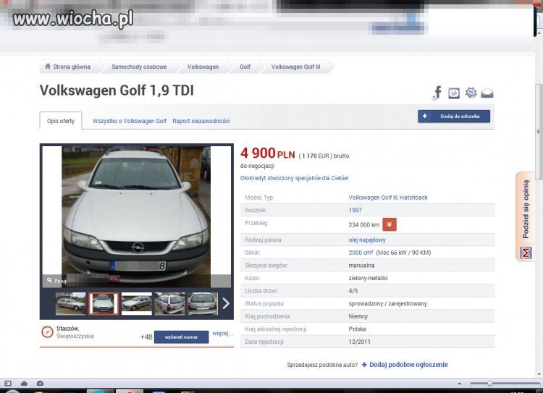Image resolution: width=543 pixels, height=393 pixels.
Task: Click the round gauge icon in the status bar
Action: tap(40, 384)
